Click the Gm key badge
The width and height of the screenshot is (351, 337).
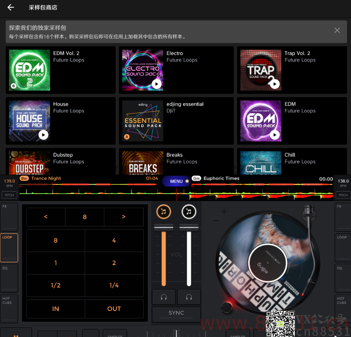[x=196, y=178]
